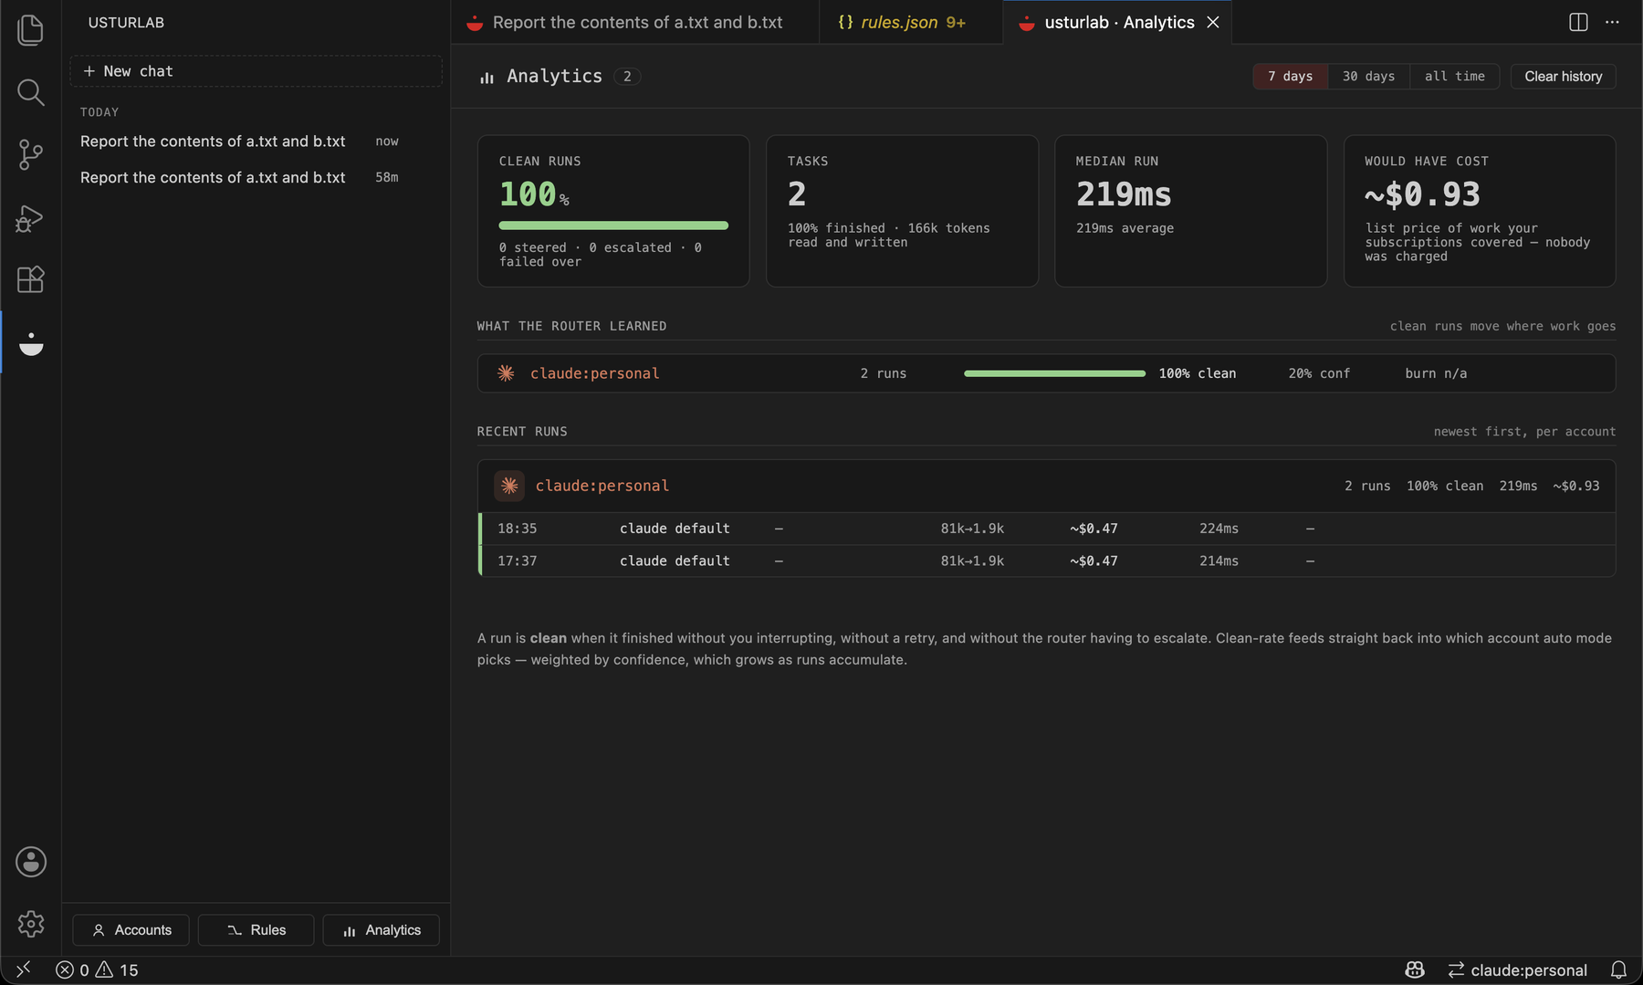Click the 'burn n/a' value
Viewport: 1643px width, 985px height.
[1436, 373]
